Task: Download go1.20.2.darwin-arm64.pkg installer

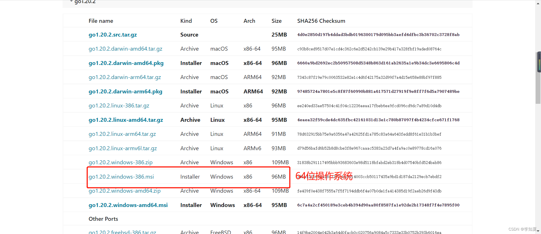Action: point(125,91)
